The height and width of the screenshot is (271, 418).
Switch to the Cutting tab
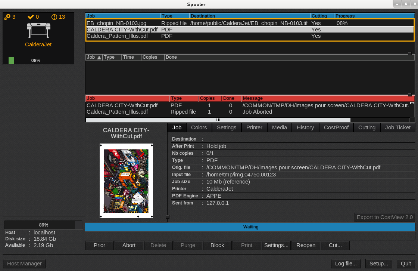click(366, 127)
